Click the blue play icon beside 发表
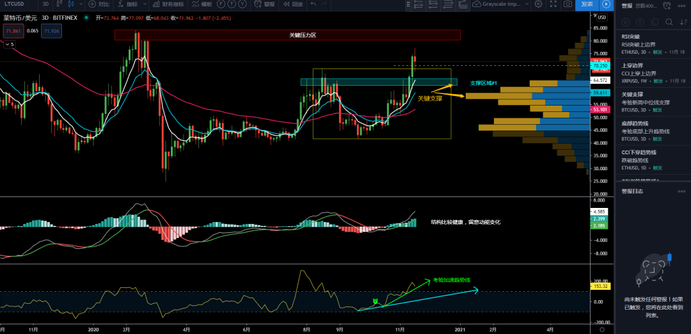Image resolution: width=691 pixels, height=334 pixels. pos(607,4)
